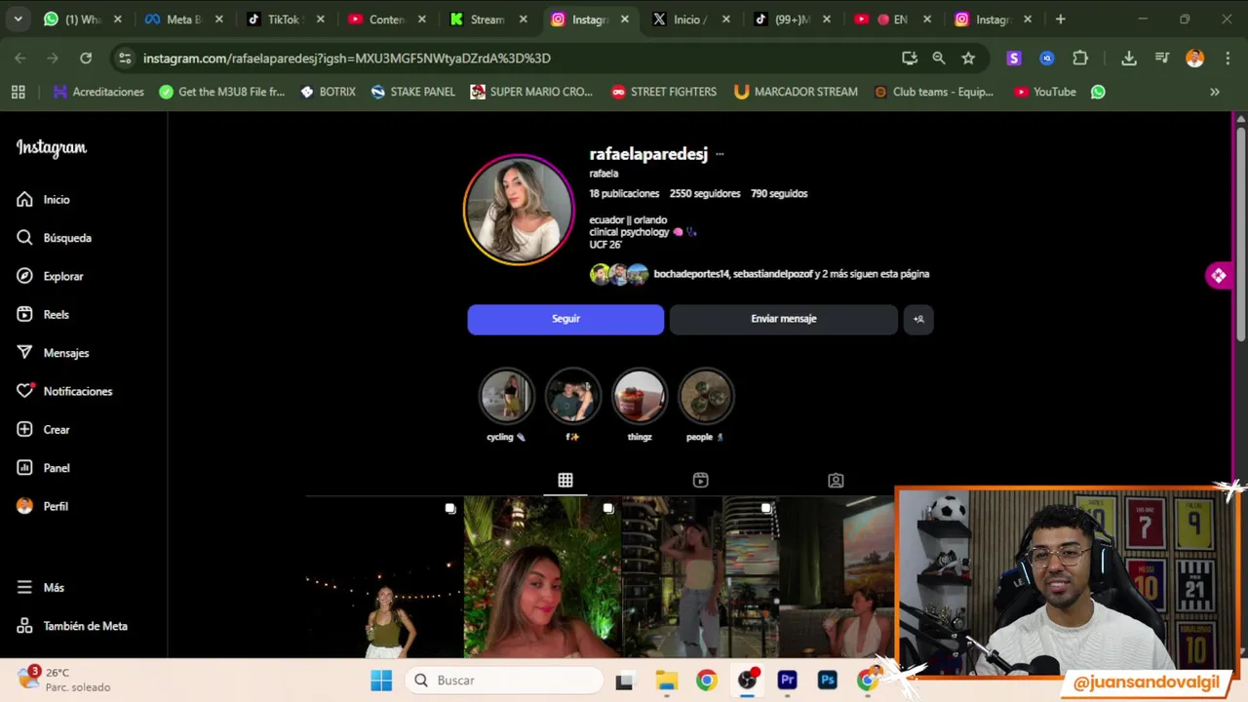Click the taskbar Buscar search box
The width and height of the screenshot is (1248, 702).
[504, 681]
